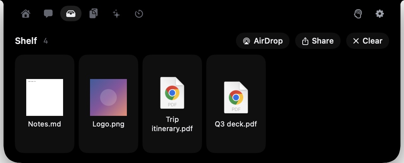Viewport: 404px width, 163px height.
Task: Click the Trip itinerary.pdf file name
Action: pyautogui.click(x=172, y=124)
